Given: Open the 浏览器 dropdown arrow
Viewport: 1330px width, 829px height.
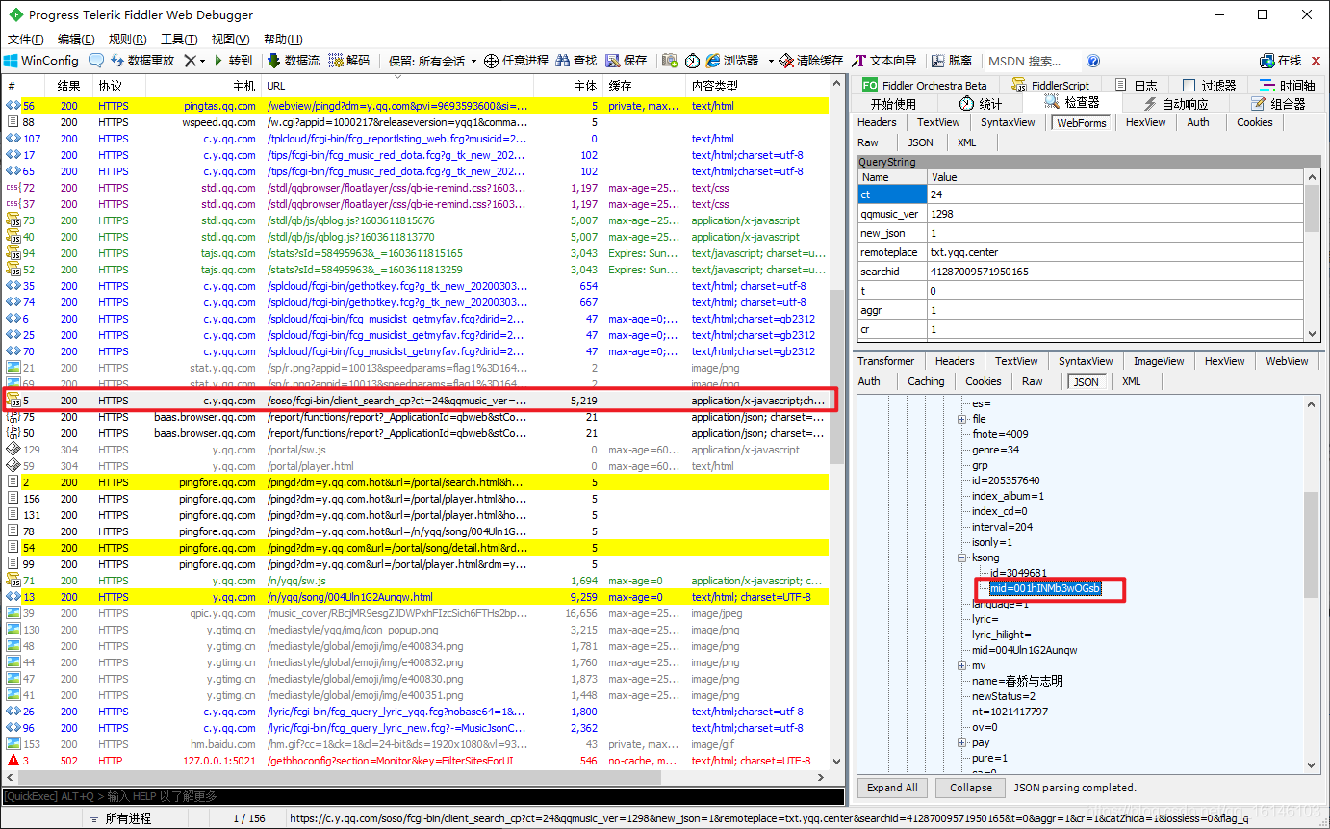Looking at the screenshot, I should coord(771,61).
